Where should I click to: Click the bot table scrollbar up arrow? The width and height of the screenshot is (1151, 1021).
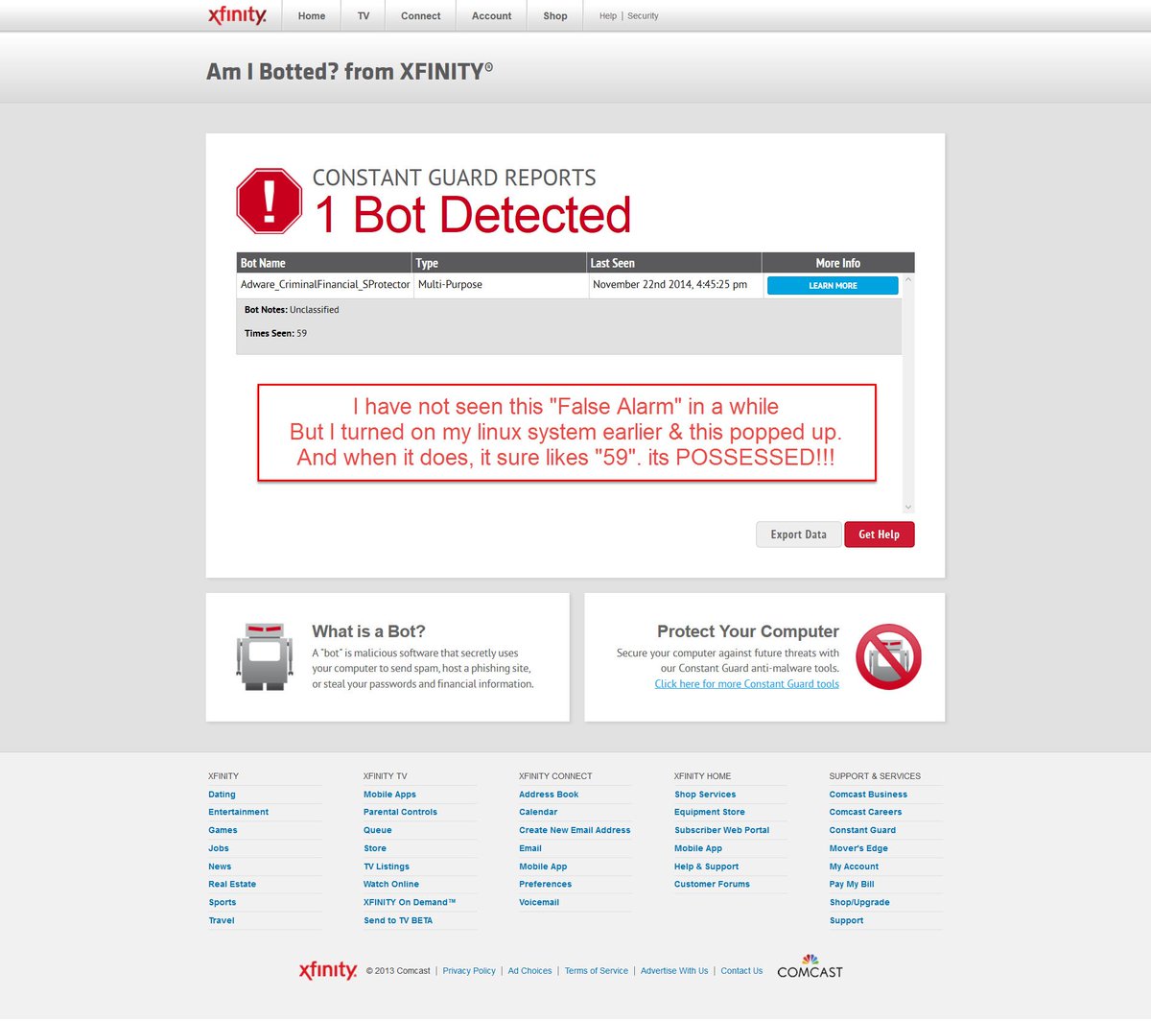click(x=908, y=280)
